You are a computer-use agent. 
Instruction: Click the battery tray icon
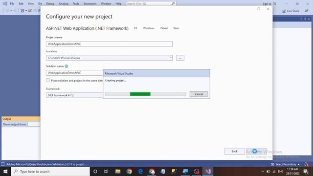tap(268, 172)
